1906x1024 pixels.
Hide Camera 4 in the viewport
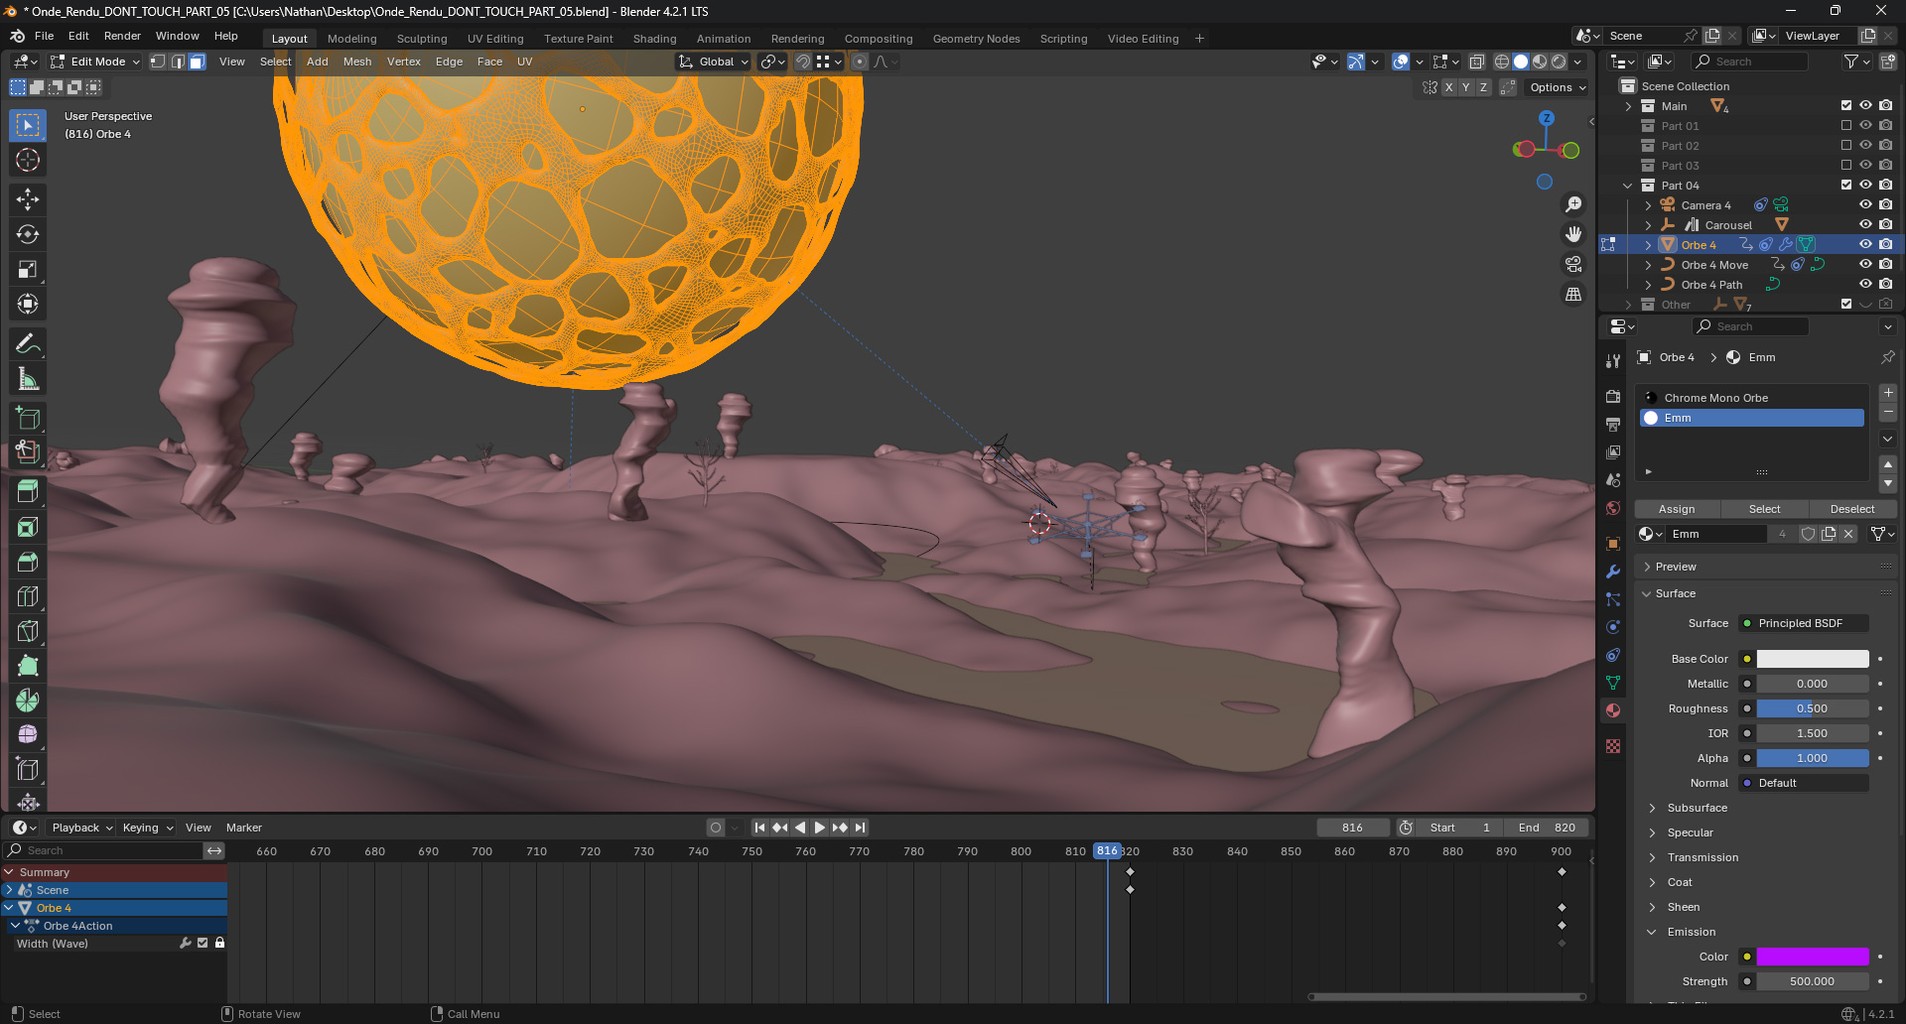[1865, 204]
